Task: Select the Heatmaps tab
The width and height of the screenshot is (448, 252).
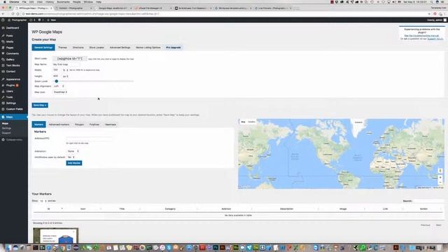Action: click(x=111, y=125)
